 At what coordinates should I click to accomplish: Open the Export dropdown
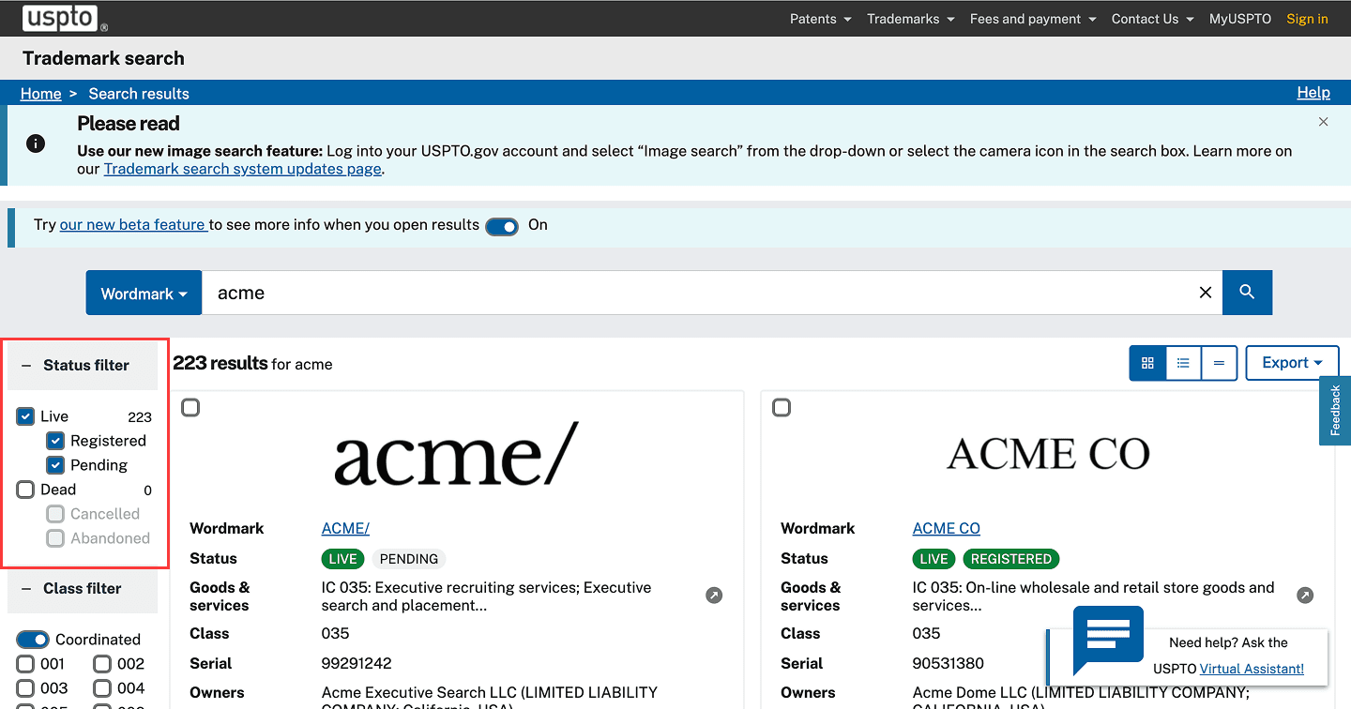click(1292, 363)
